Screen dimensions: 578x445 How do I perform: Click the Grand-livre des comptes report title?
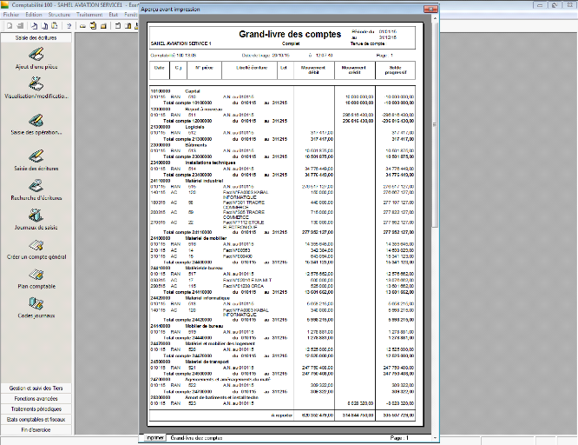click(x=290, y=34)
